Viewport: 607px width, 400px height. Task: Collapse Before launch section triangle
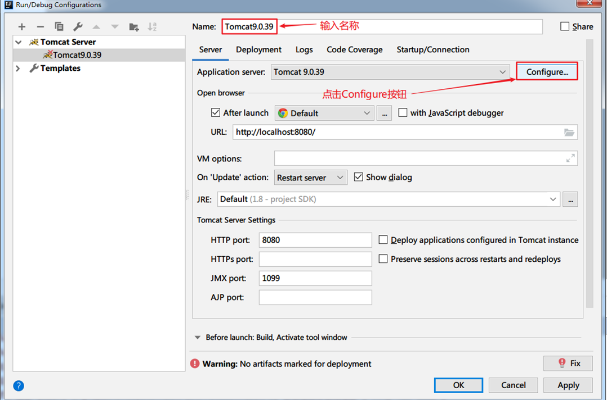(198, 338)
